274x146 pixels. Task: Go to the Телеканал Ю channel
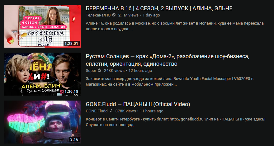pos(98,15)
